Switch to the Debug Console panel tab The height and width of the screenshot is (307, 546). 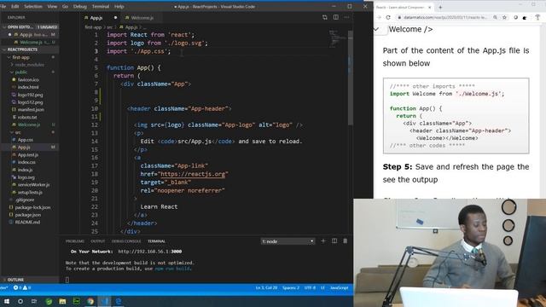coord(126,241)
